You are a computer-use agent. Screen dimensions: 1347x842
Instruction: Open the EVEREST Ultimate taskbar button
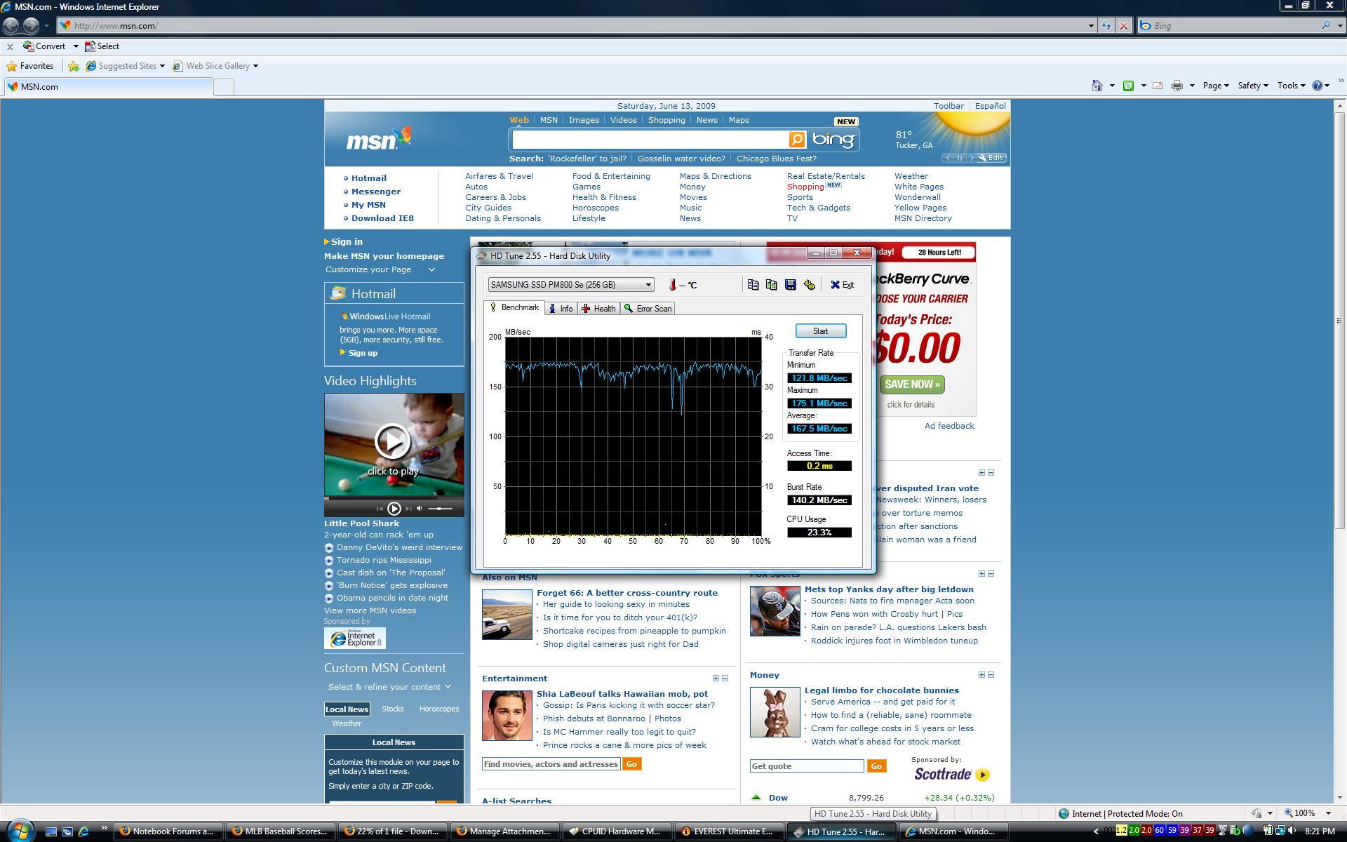coord(729,831)
